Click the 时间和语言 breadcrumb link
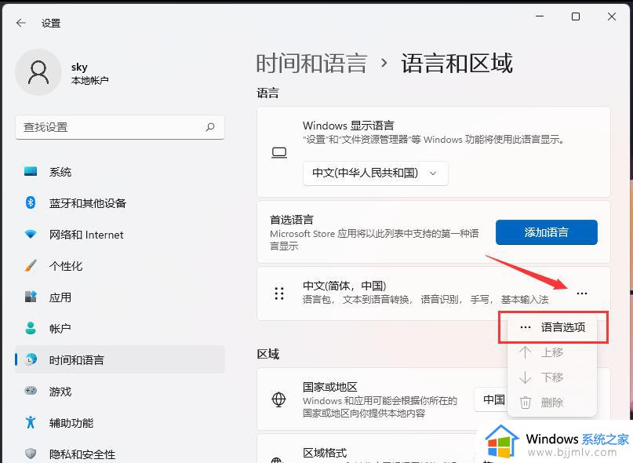Image resolution: width=633 pixels, height=463 pixels. tap(311, 64)
